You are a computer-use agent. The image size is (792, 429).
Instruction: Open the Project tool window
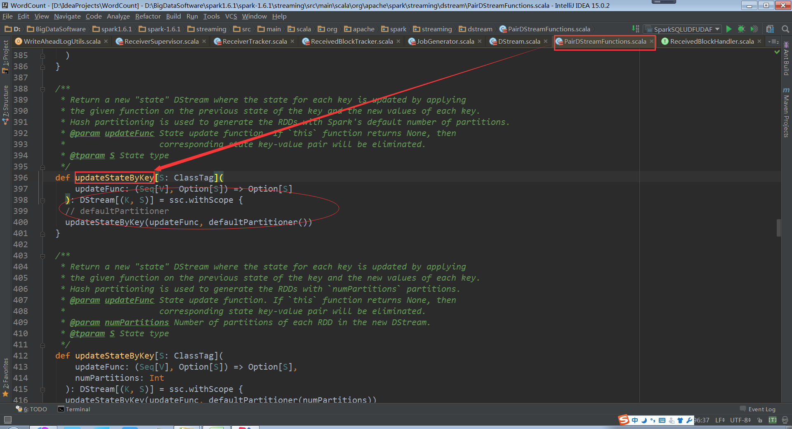click(5, 57)
